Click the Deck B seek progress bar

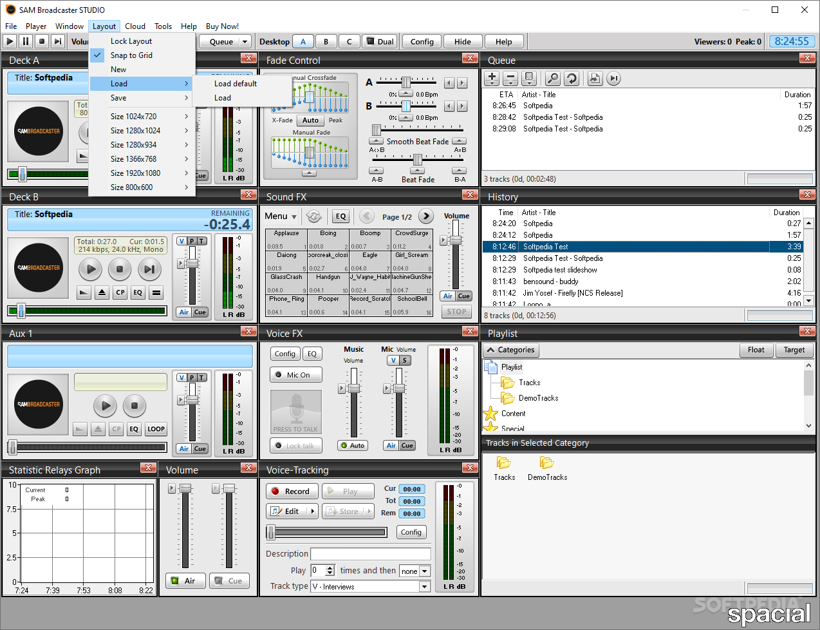click(x=87, y=311)
